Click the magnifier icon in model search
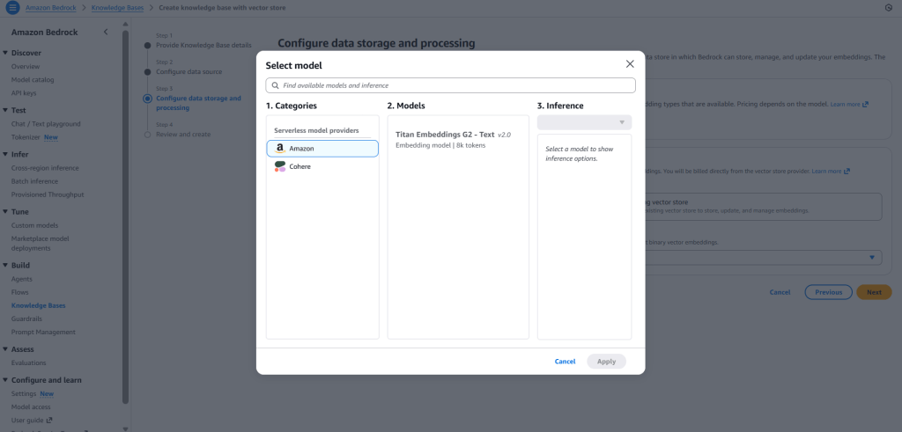Image resolution: width=902 pixels, height=432 pixels. [275, 86]
